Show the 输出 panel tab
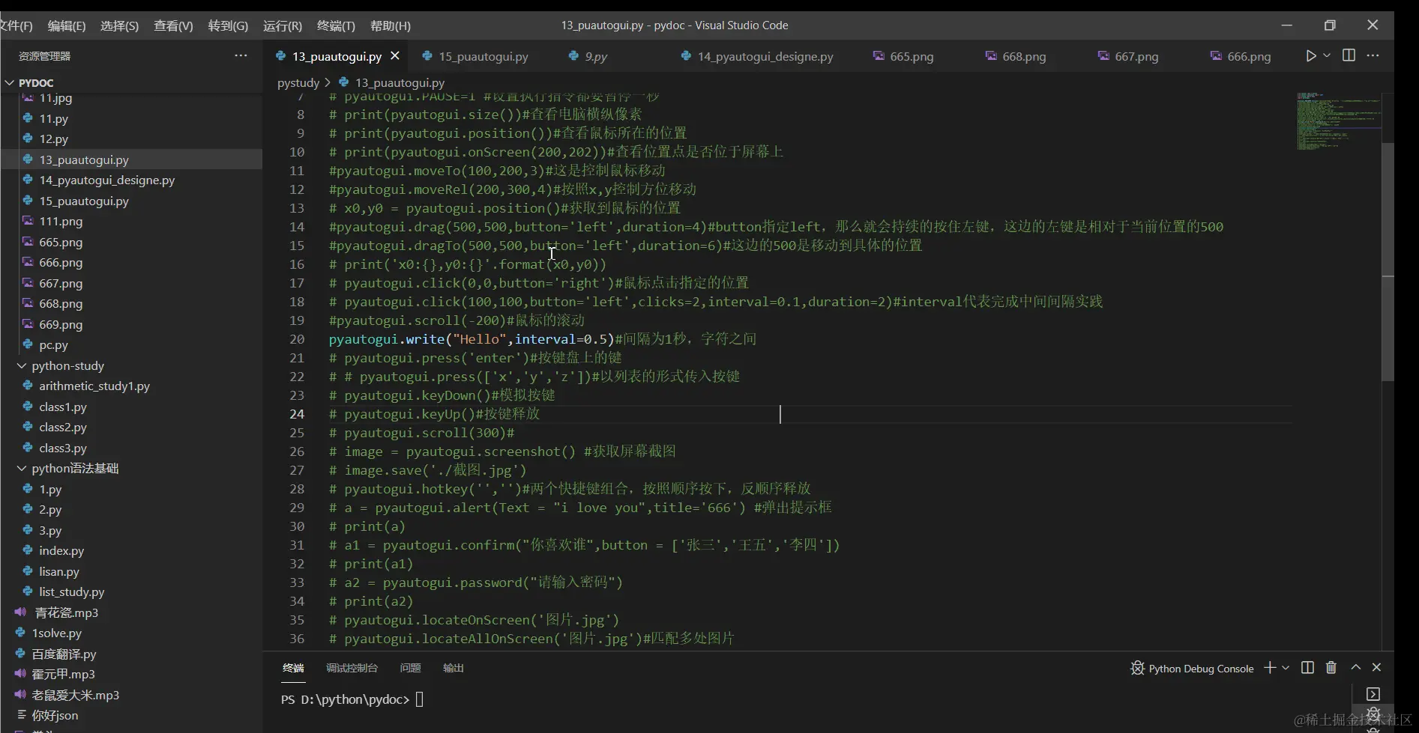 pos(454,668)
